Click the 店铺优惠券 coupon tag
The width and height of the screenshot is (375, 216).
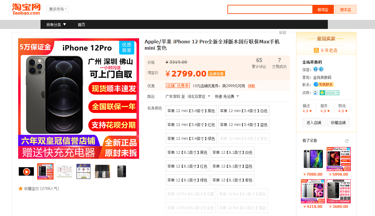point(178,86)
